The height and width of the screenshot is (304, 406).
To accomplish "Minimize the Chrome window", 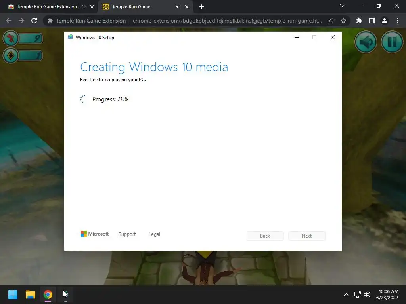I will pos(360,6).
